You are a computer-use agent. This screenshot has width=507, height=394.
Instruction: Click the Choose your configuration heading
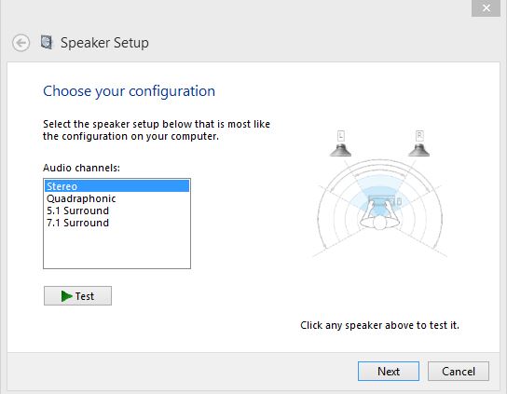click(129, 91)
